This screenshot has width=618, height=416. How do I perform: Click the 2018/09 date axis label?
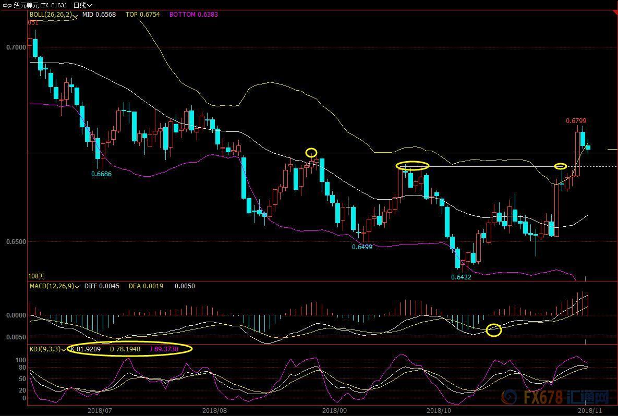(x=334, y=410)
